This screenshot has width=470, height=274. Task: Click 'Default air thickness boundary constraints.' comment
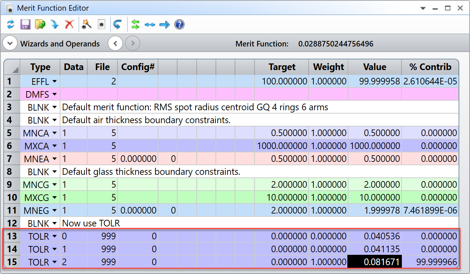[x=146, y=120]
